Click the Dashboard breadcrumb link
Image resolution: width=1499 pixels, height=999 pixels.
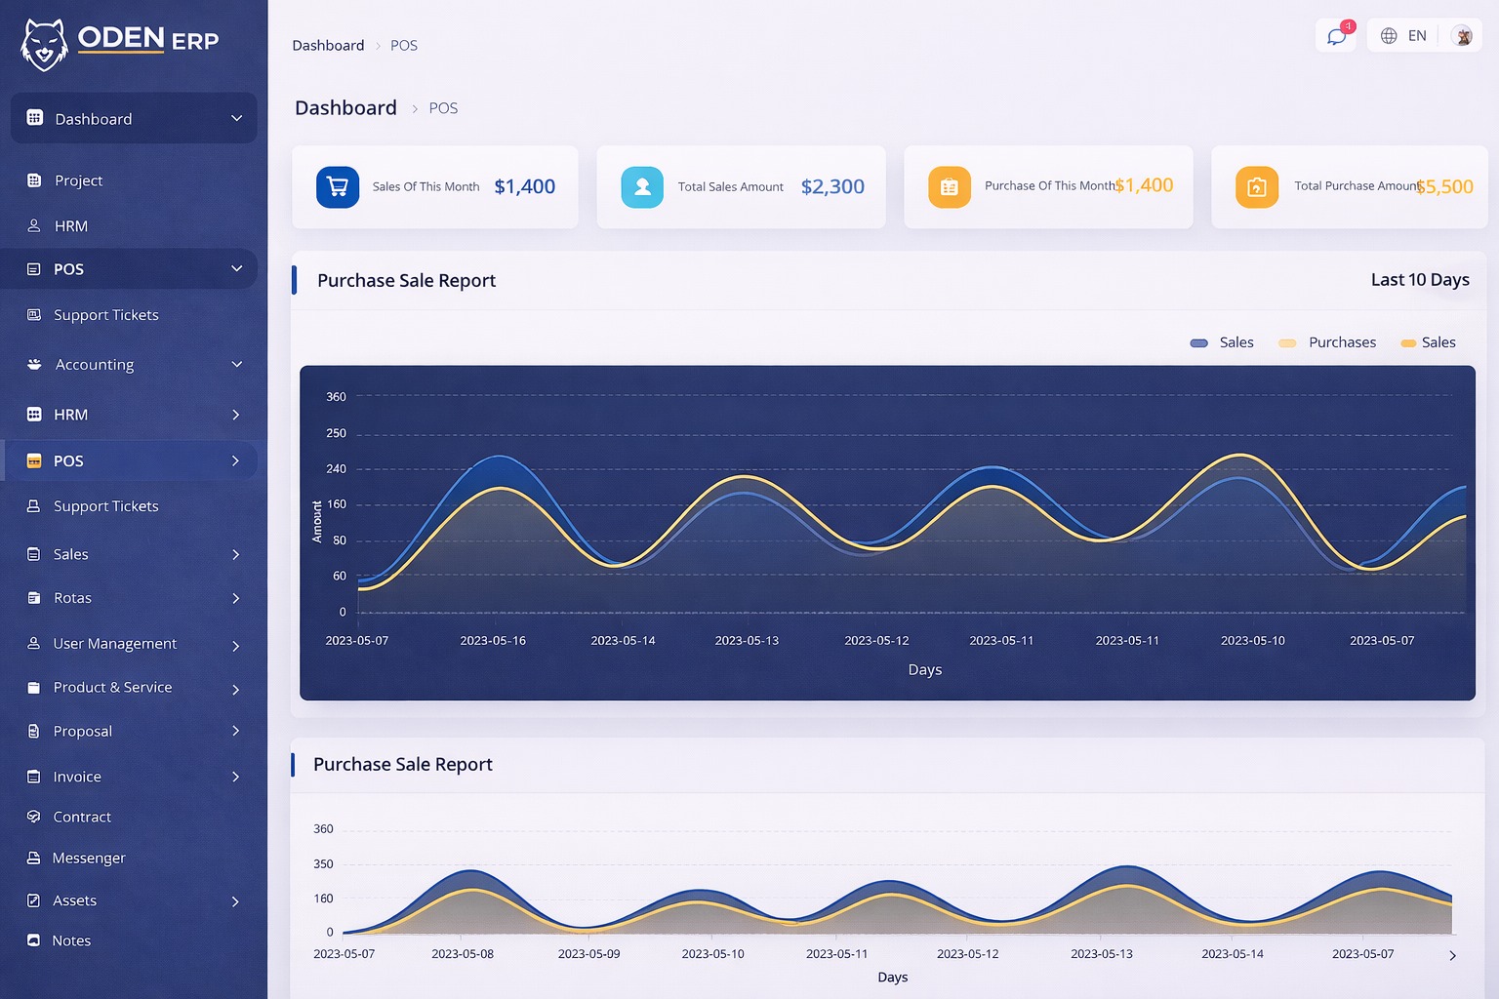click(x=328, y=45)
